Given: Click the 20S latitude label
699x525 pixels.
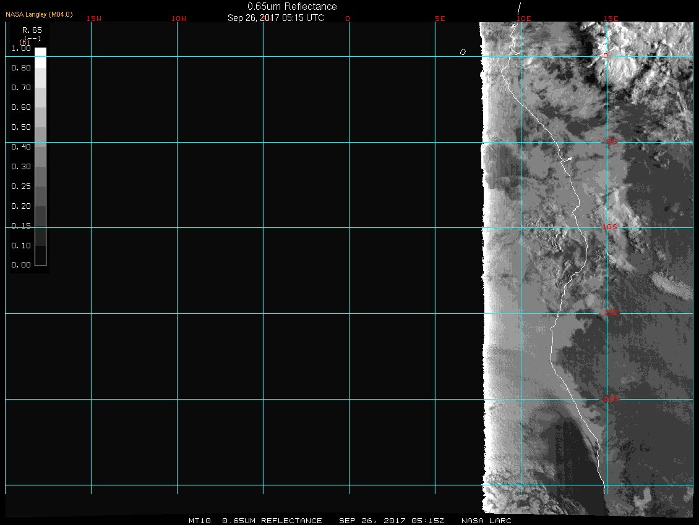Looking at the screenshot, I should (611, 398).
